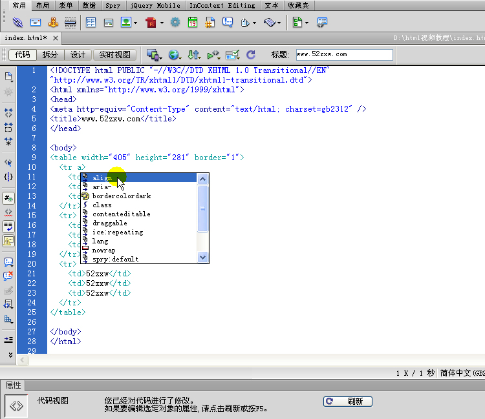This screenshot has width=485, height=419.
Task: Click the code hints scrollbar thumb
Action: (x=202, y=209)
